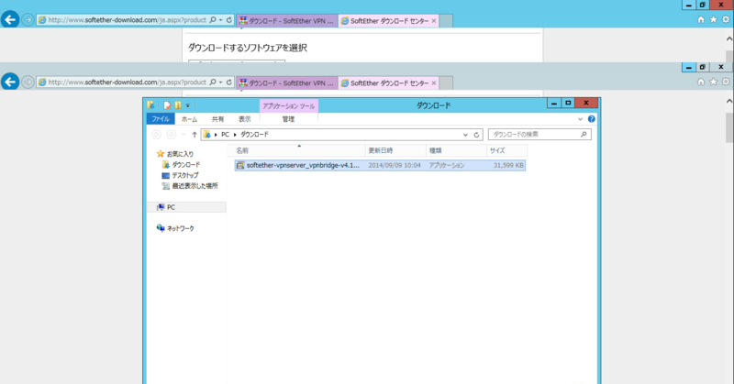Select デスクトップ in the navigation pane

click(185, 175)
